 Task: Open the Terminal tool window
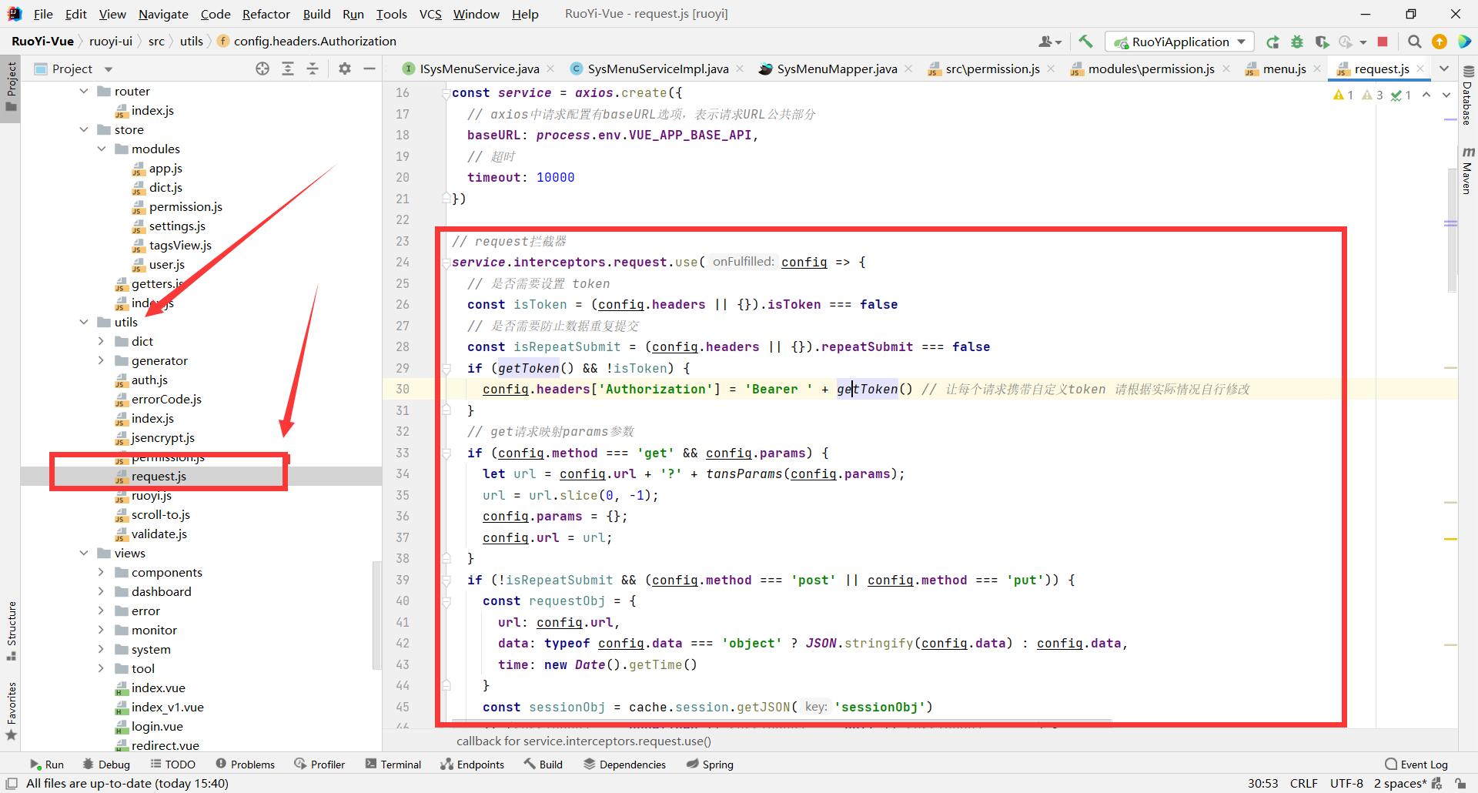click(393, 765)
